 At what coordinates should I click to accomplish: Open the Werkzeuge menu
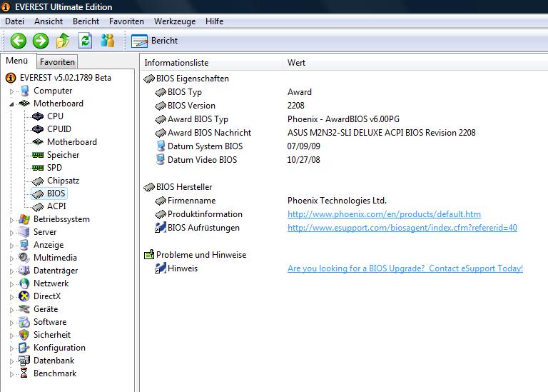175,21
